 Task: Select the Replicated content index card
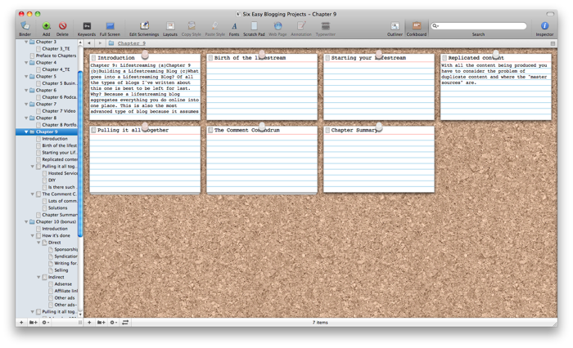(x=495, y=87)
